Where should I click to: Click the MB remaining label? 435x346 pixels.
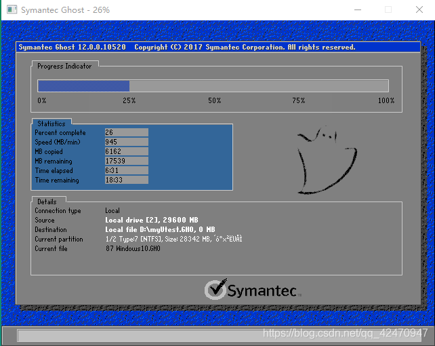(x=54, y=161)
